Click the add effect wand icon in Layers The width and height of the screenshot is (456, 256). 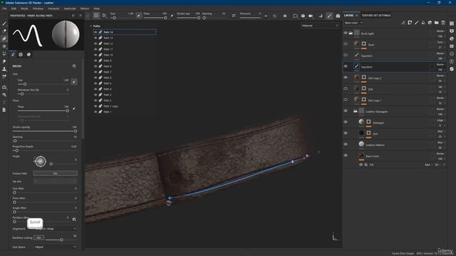tap(403, 23)
